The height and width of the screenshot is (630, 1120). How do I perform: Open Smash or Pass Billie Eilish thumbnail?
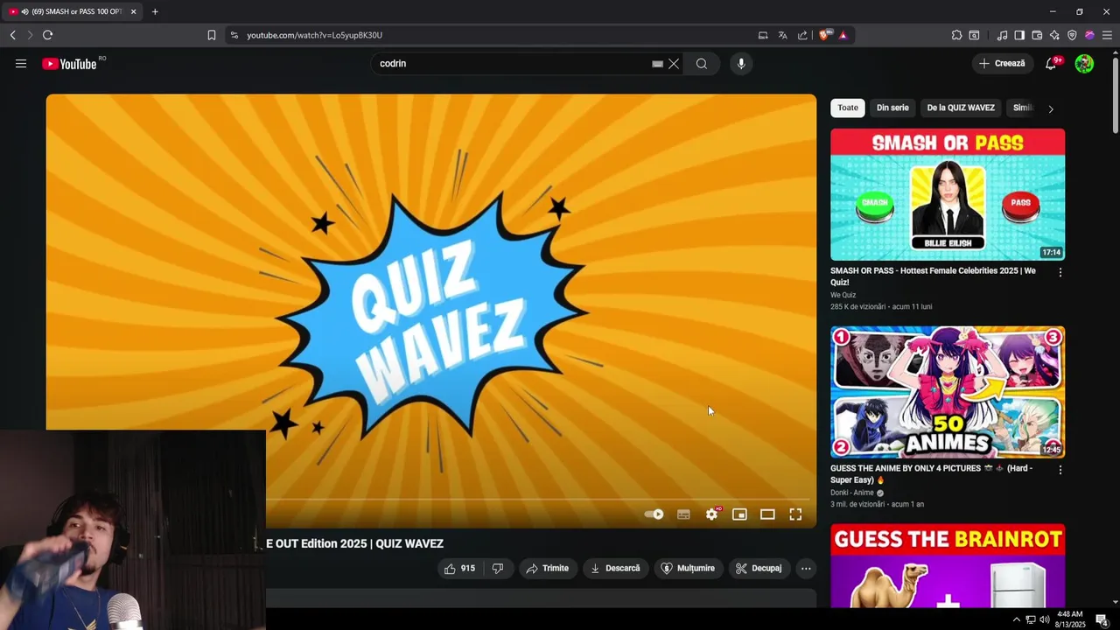(948, 194)
